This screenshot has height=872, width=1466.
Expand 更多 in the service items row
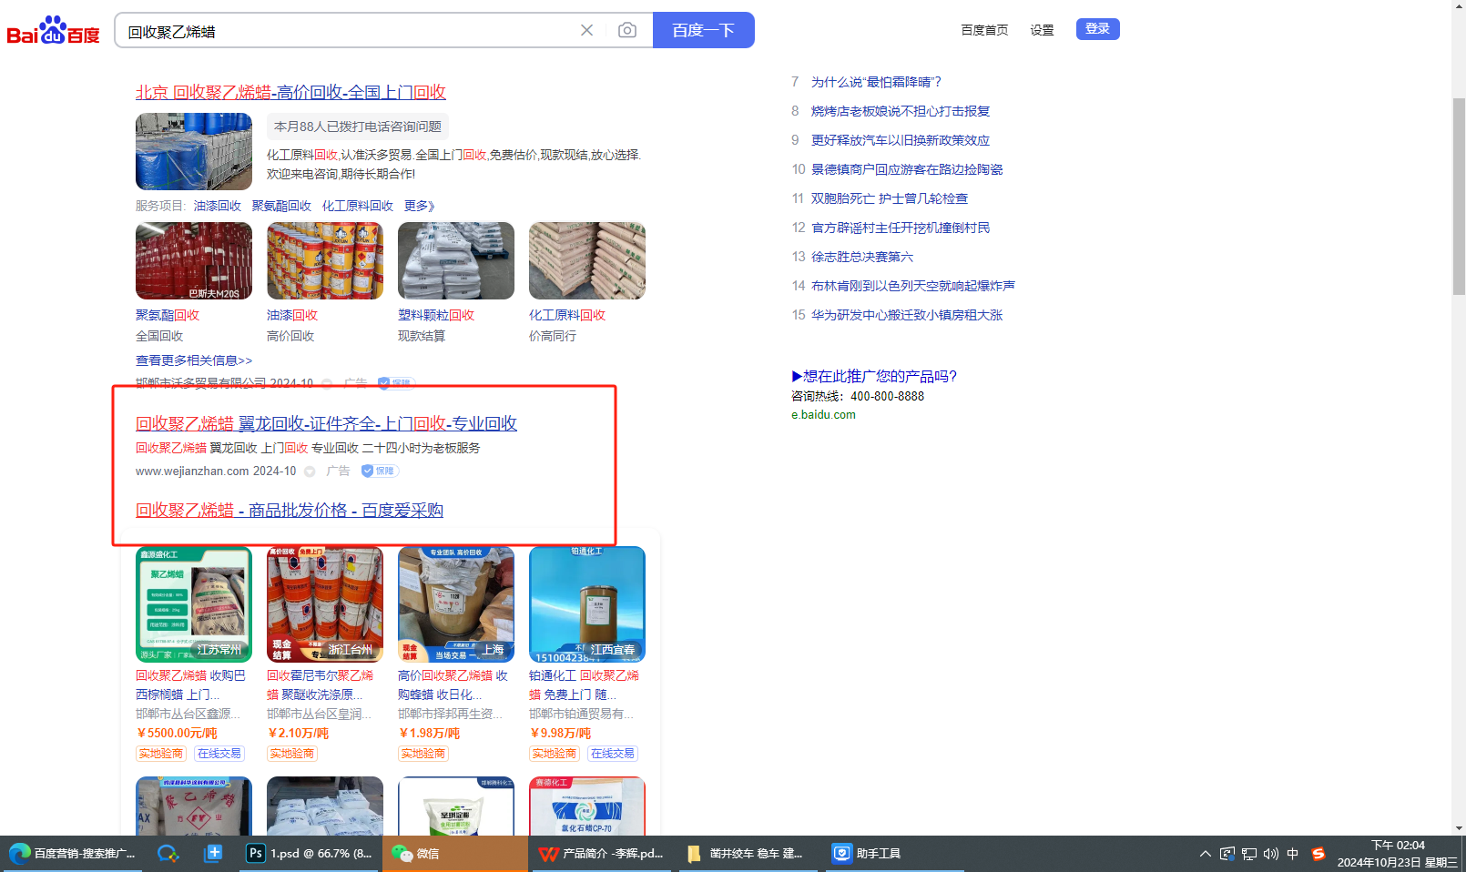click(x=420, y=206)
